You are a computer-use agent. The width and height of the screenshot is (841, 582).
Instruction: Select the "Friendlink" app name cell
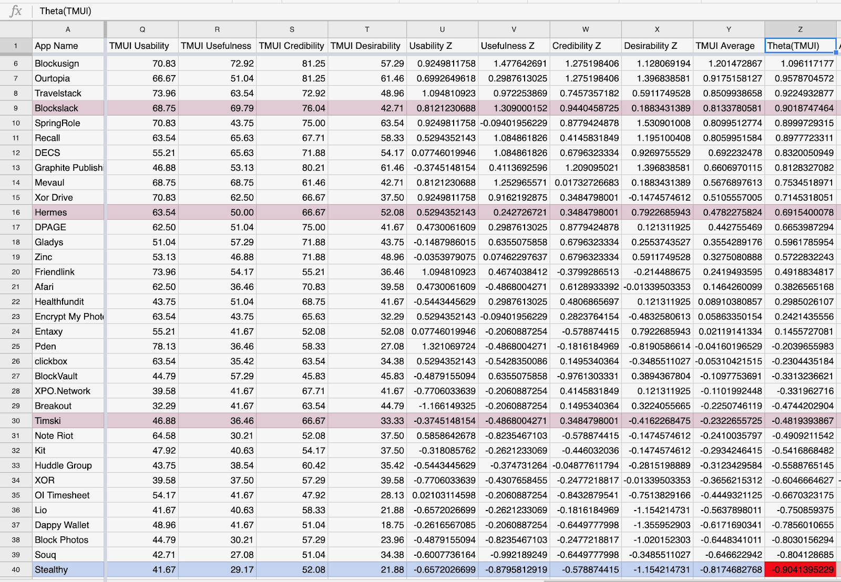click(x=68, y=272)
